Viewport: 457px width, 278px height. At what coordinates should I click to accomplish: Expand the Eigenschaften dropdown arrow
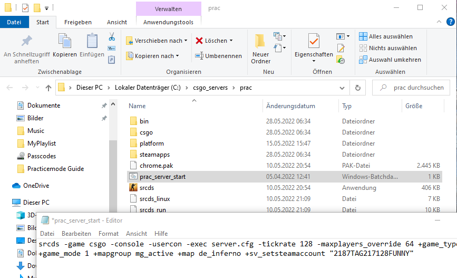314,61
